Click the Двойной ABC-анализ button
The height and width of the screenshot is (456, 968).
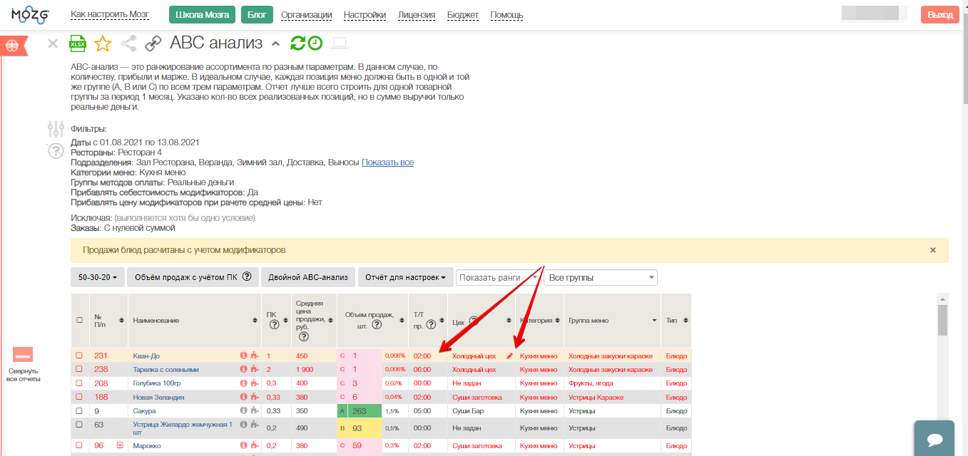pyautogui.click(x=308, y=277)
